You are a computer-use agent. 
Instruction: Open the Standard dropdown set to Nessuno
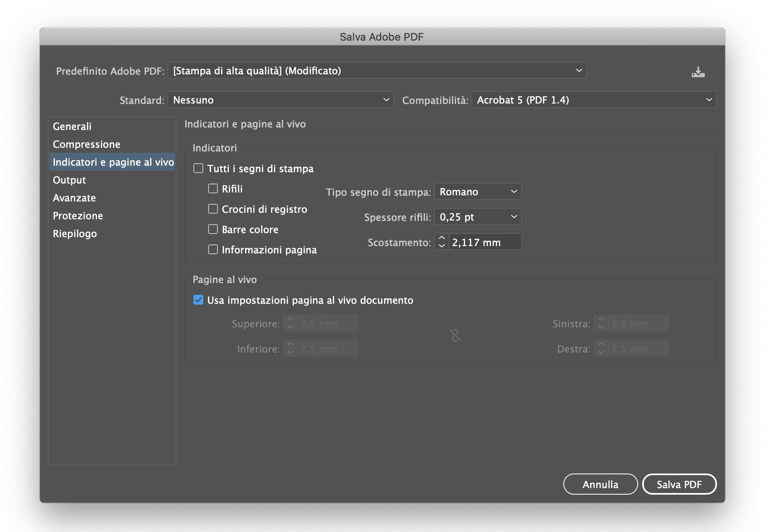[280, 100]
